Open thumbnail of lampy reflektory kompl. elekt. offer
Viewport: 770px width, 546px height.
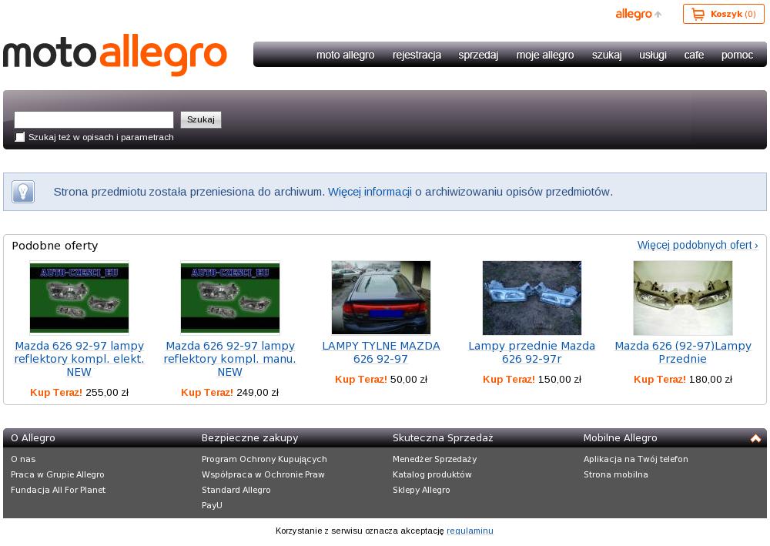pos(79,298)
